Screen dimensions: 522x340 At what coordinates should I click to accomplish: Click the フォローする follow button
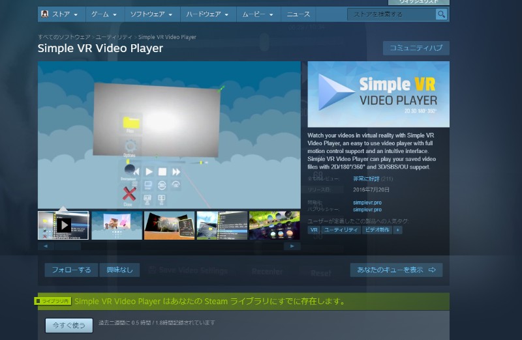[x=71, y=270]
